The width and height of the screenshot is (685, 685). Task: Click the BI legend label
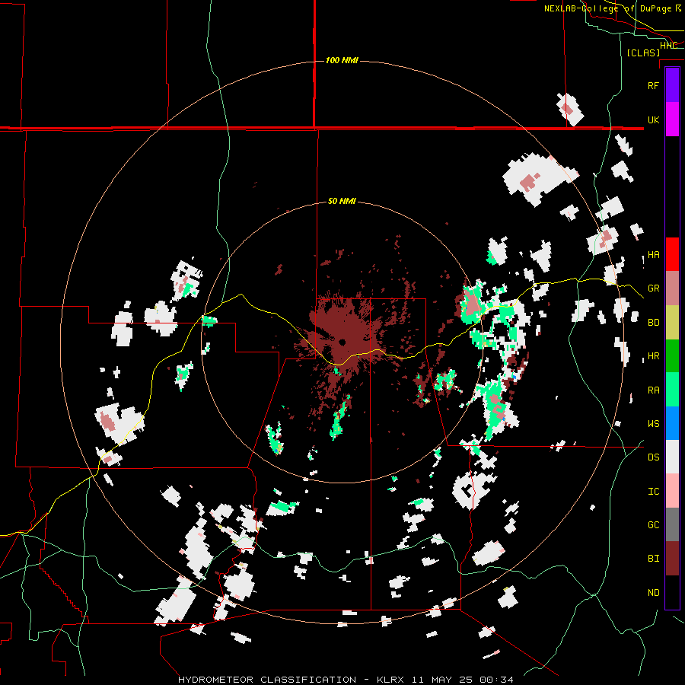point(653,559)
